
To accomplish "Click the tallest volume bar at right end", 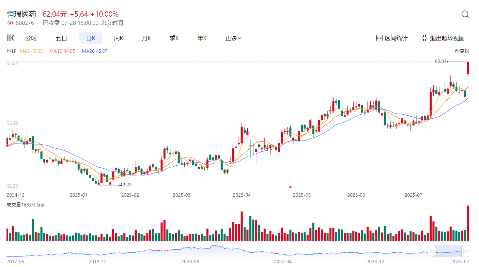I will click(468, 223).
